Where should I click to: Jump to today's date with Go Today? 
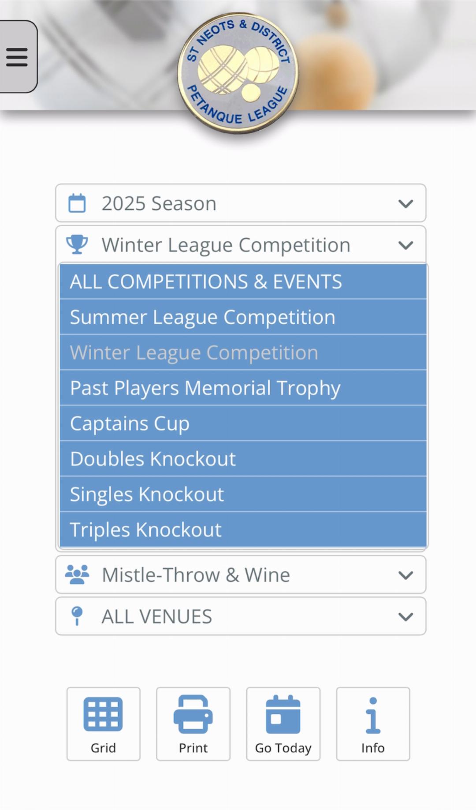coord(283,724)
